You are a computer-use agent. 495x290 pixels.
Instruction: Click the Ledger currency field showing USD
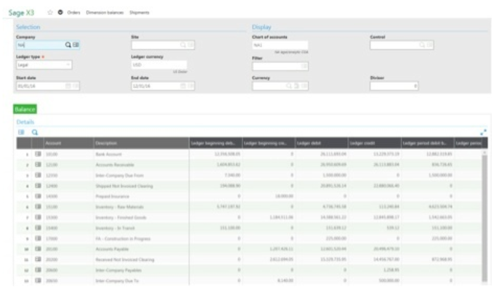coord(159,65)
